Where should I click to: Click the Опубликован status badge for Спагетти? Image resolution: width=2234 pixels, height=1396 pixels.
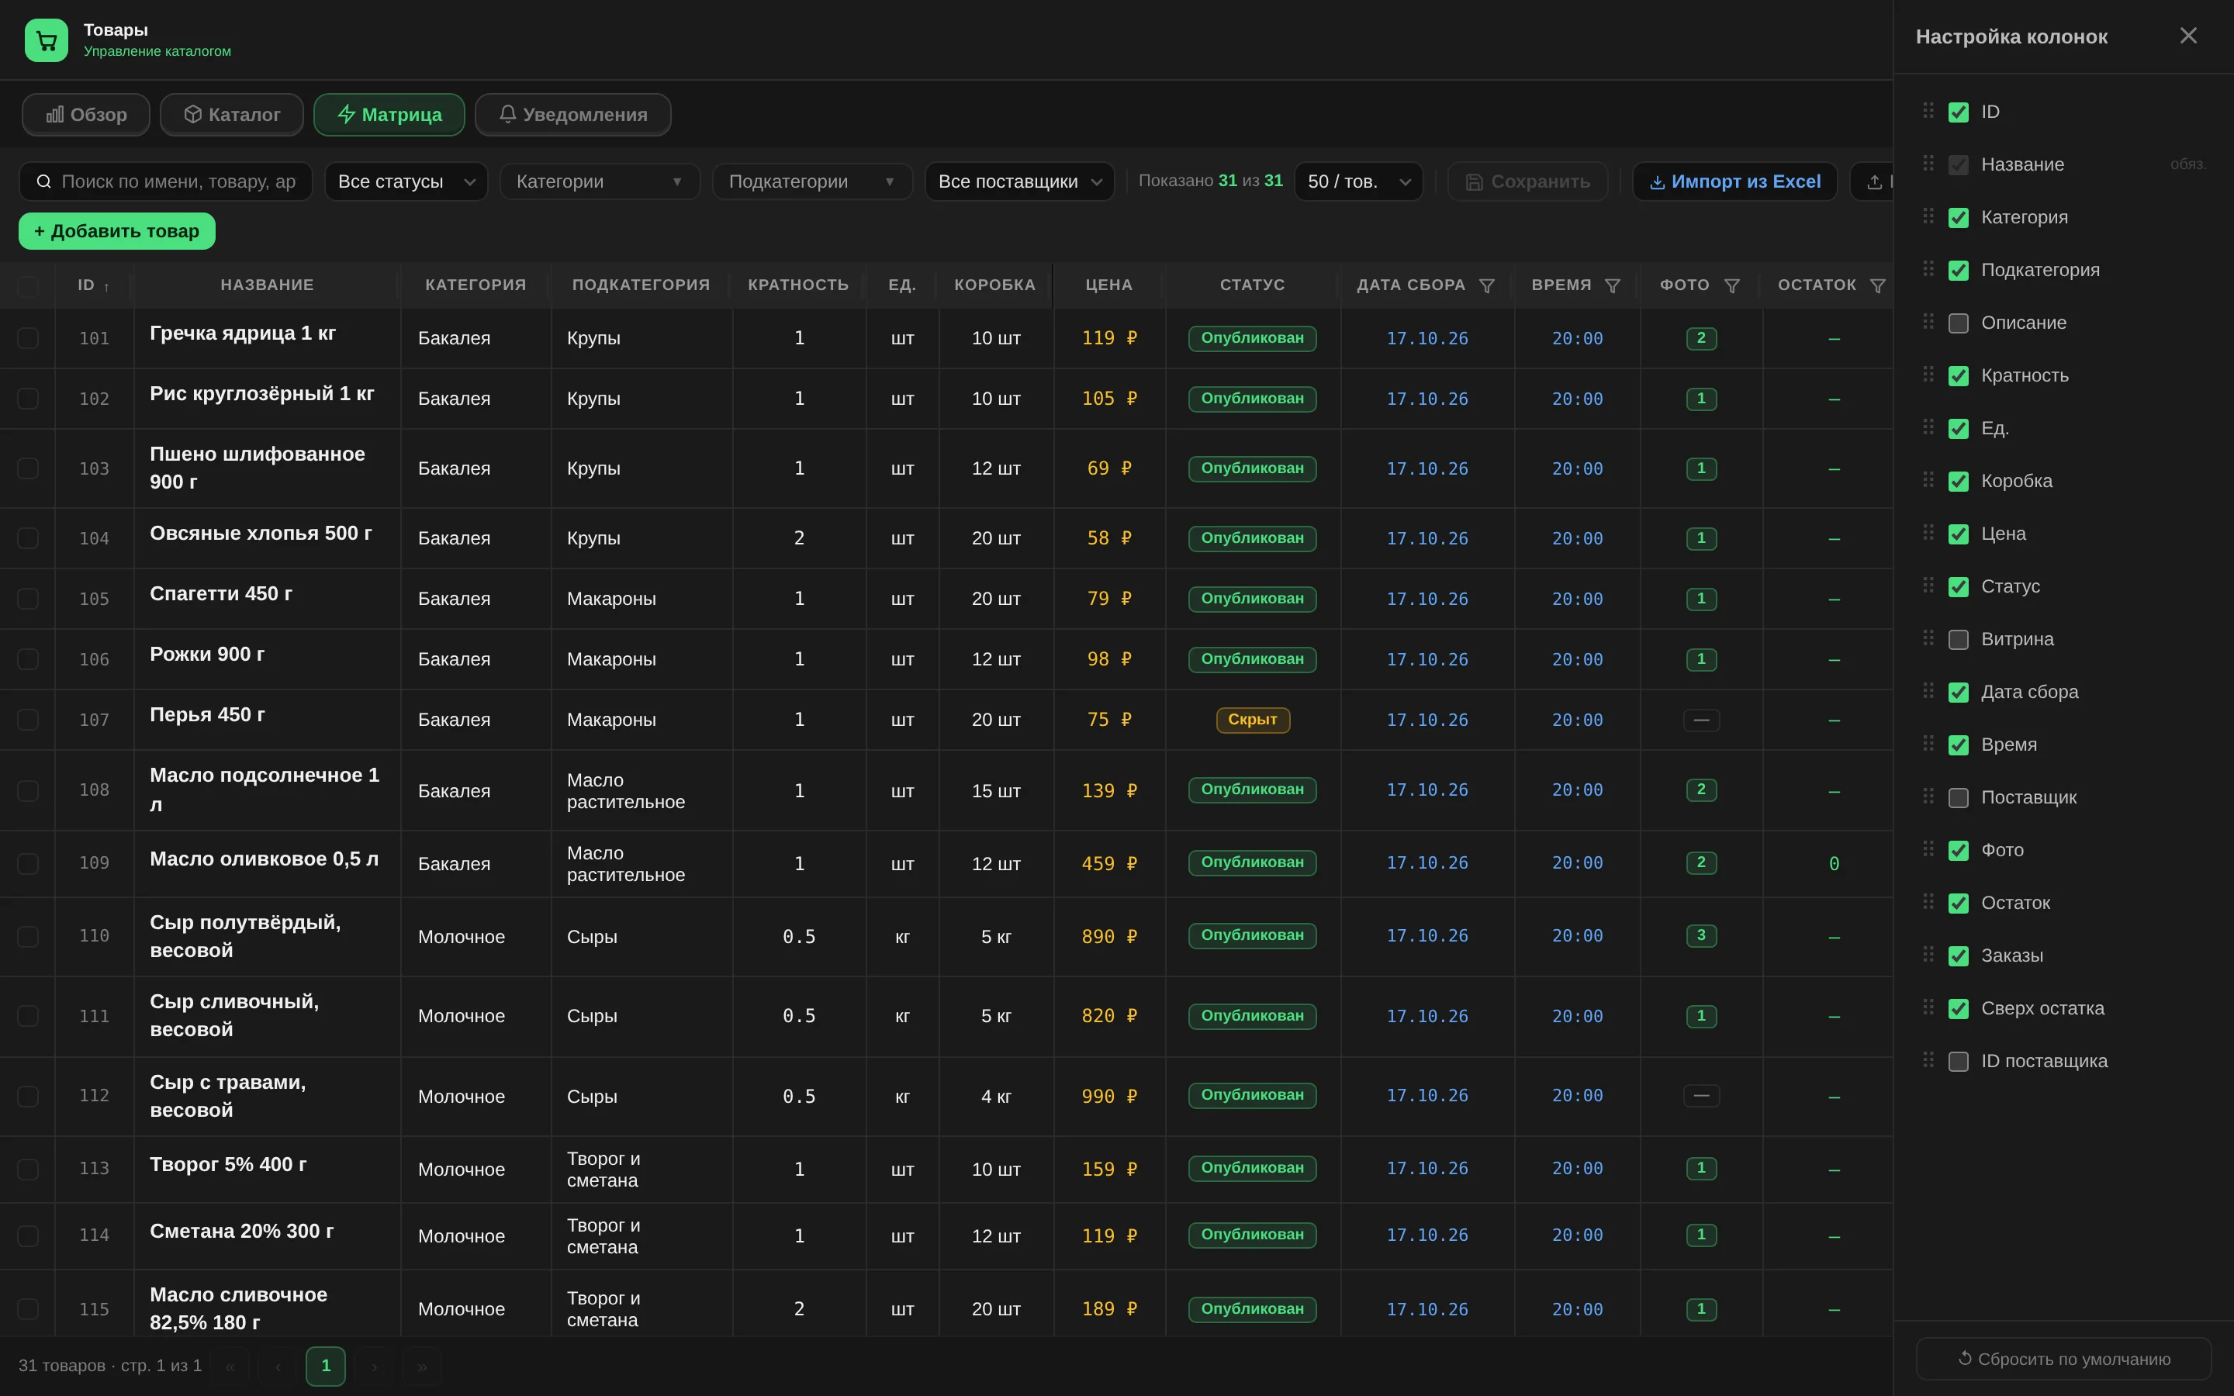(1252, 598)
